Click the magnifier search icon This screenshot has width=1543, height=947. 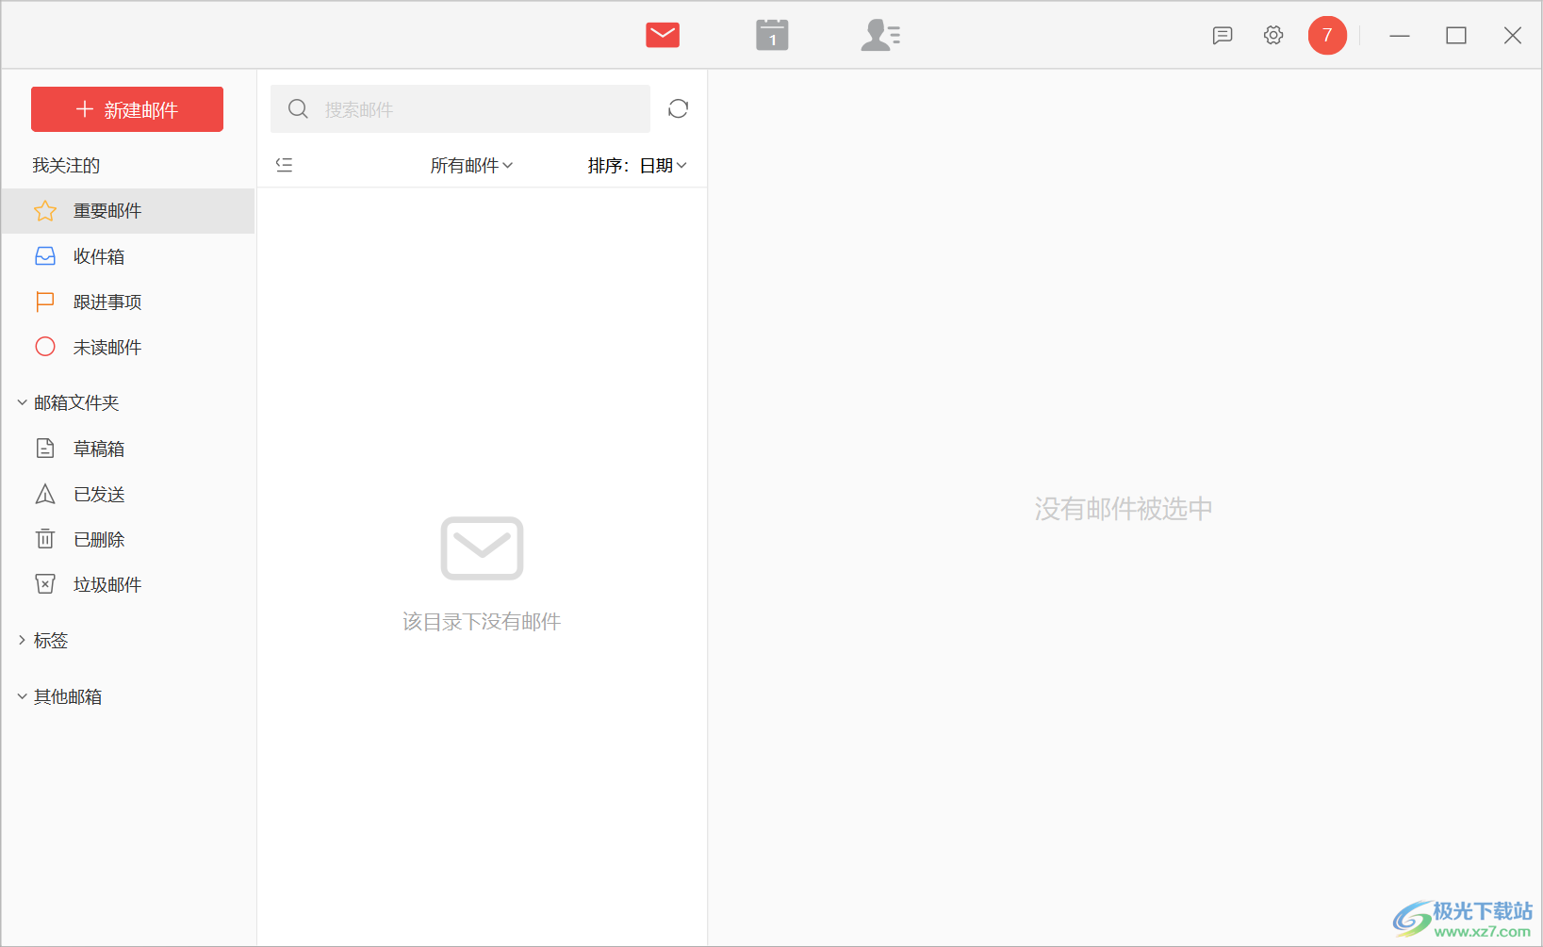pyautogui.click(x=298, y=109)
